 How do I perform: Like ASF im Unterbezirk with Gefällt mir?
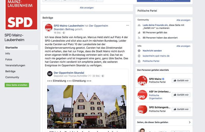(181, 95)
